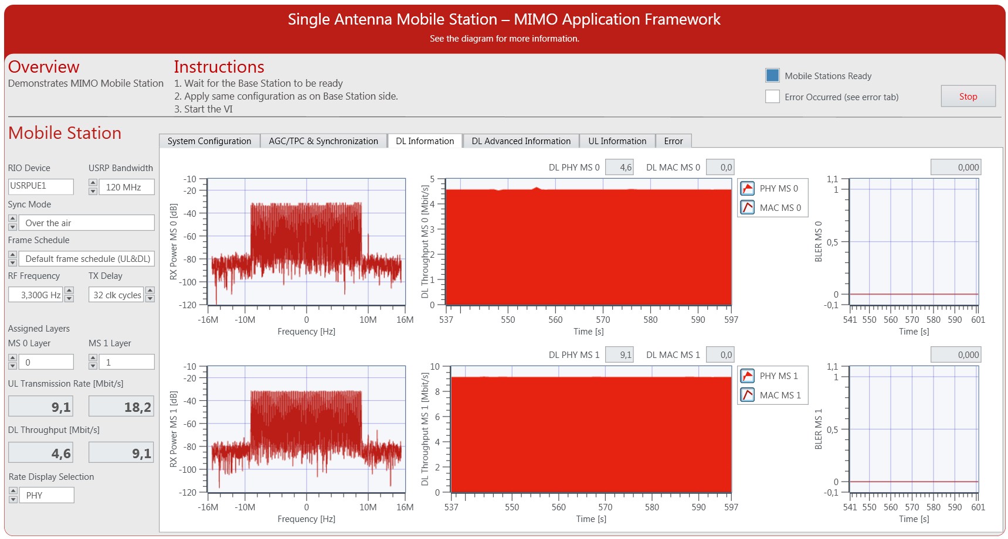Enable the Error Occurred checkbox
Viewport: 1008px width, 539px height.
click(x=772, y=96)
